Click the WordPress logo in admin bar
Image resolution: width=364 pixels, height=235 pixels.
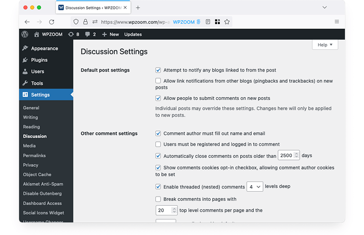[x=25, y=35]
